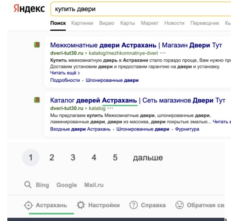Click the magnifier icon beside Bing
This screenshot has width=231, height=221.
[x=28, y=185]
